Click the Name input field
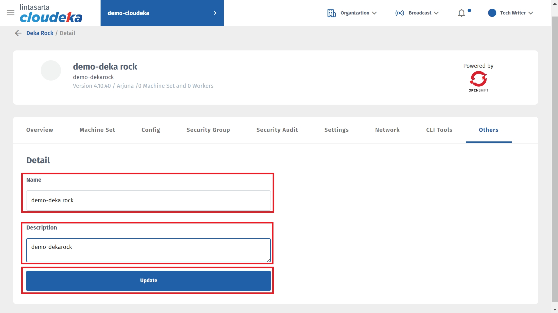Viewport: 558px width, 313px height. [149, 201]
